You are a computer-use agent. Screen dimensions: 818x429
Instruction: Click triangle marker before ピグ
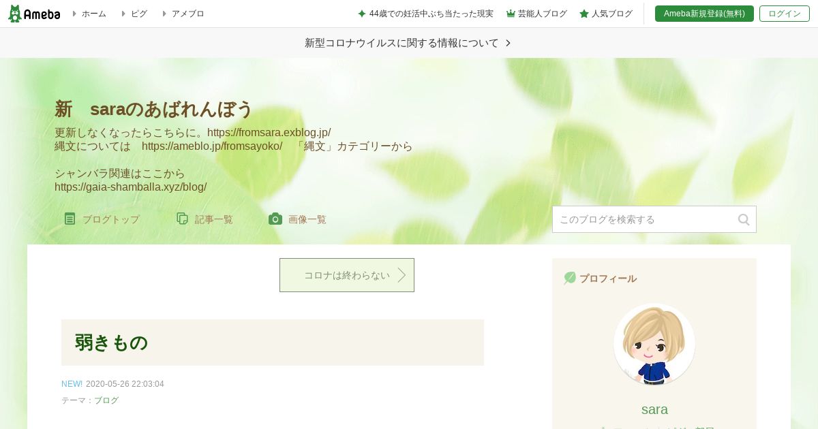[x=123, y=14]
